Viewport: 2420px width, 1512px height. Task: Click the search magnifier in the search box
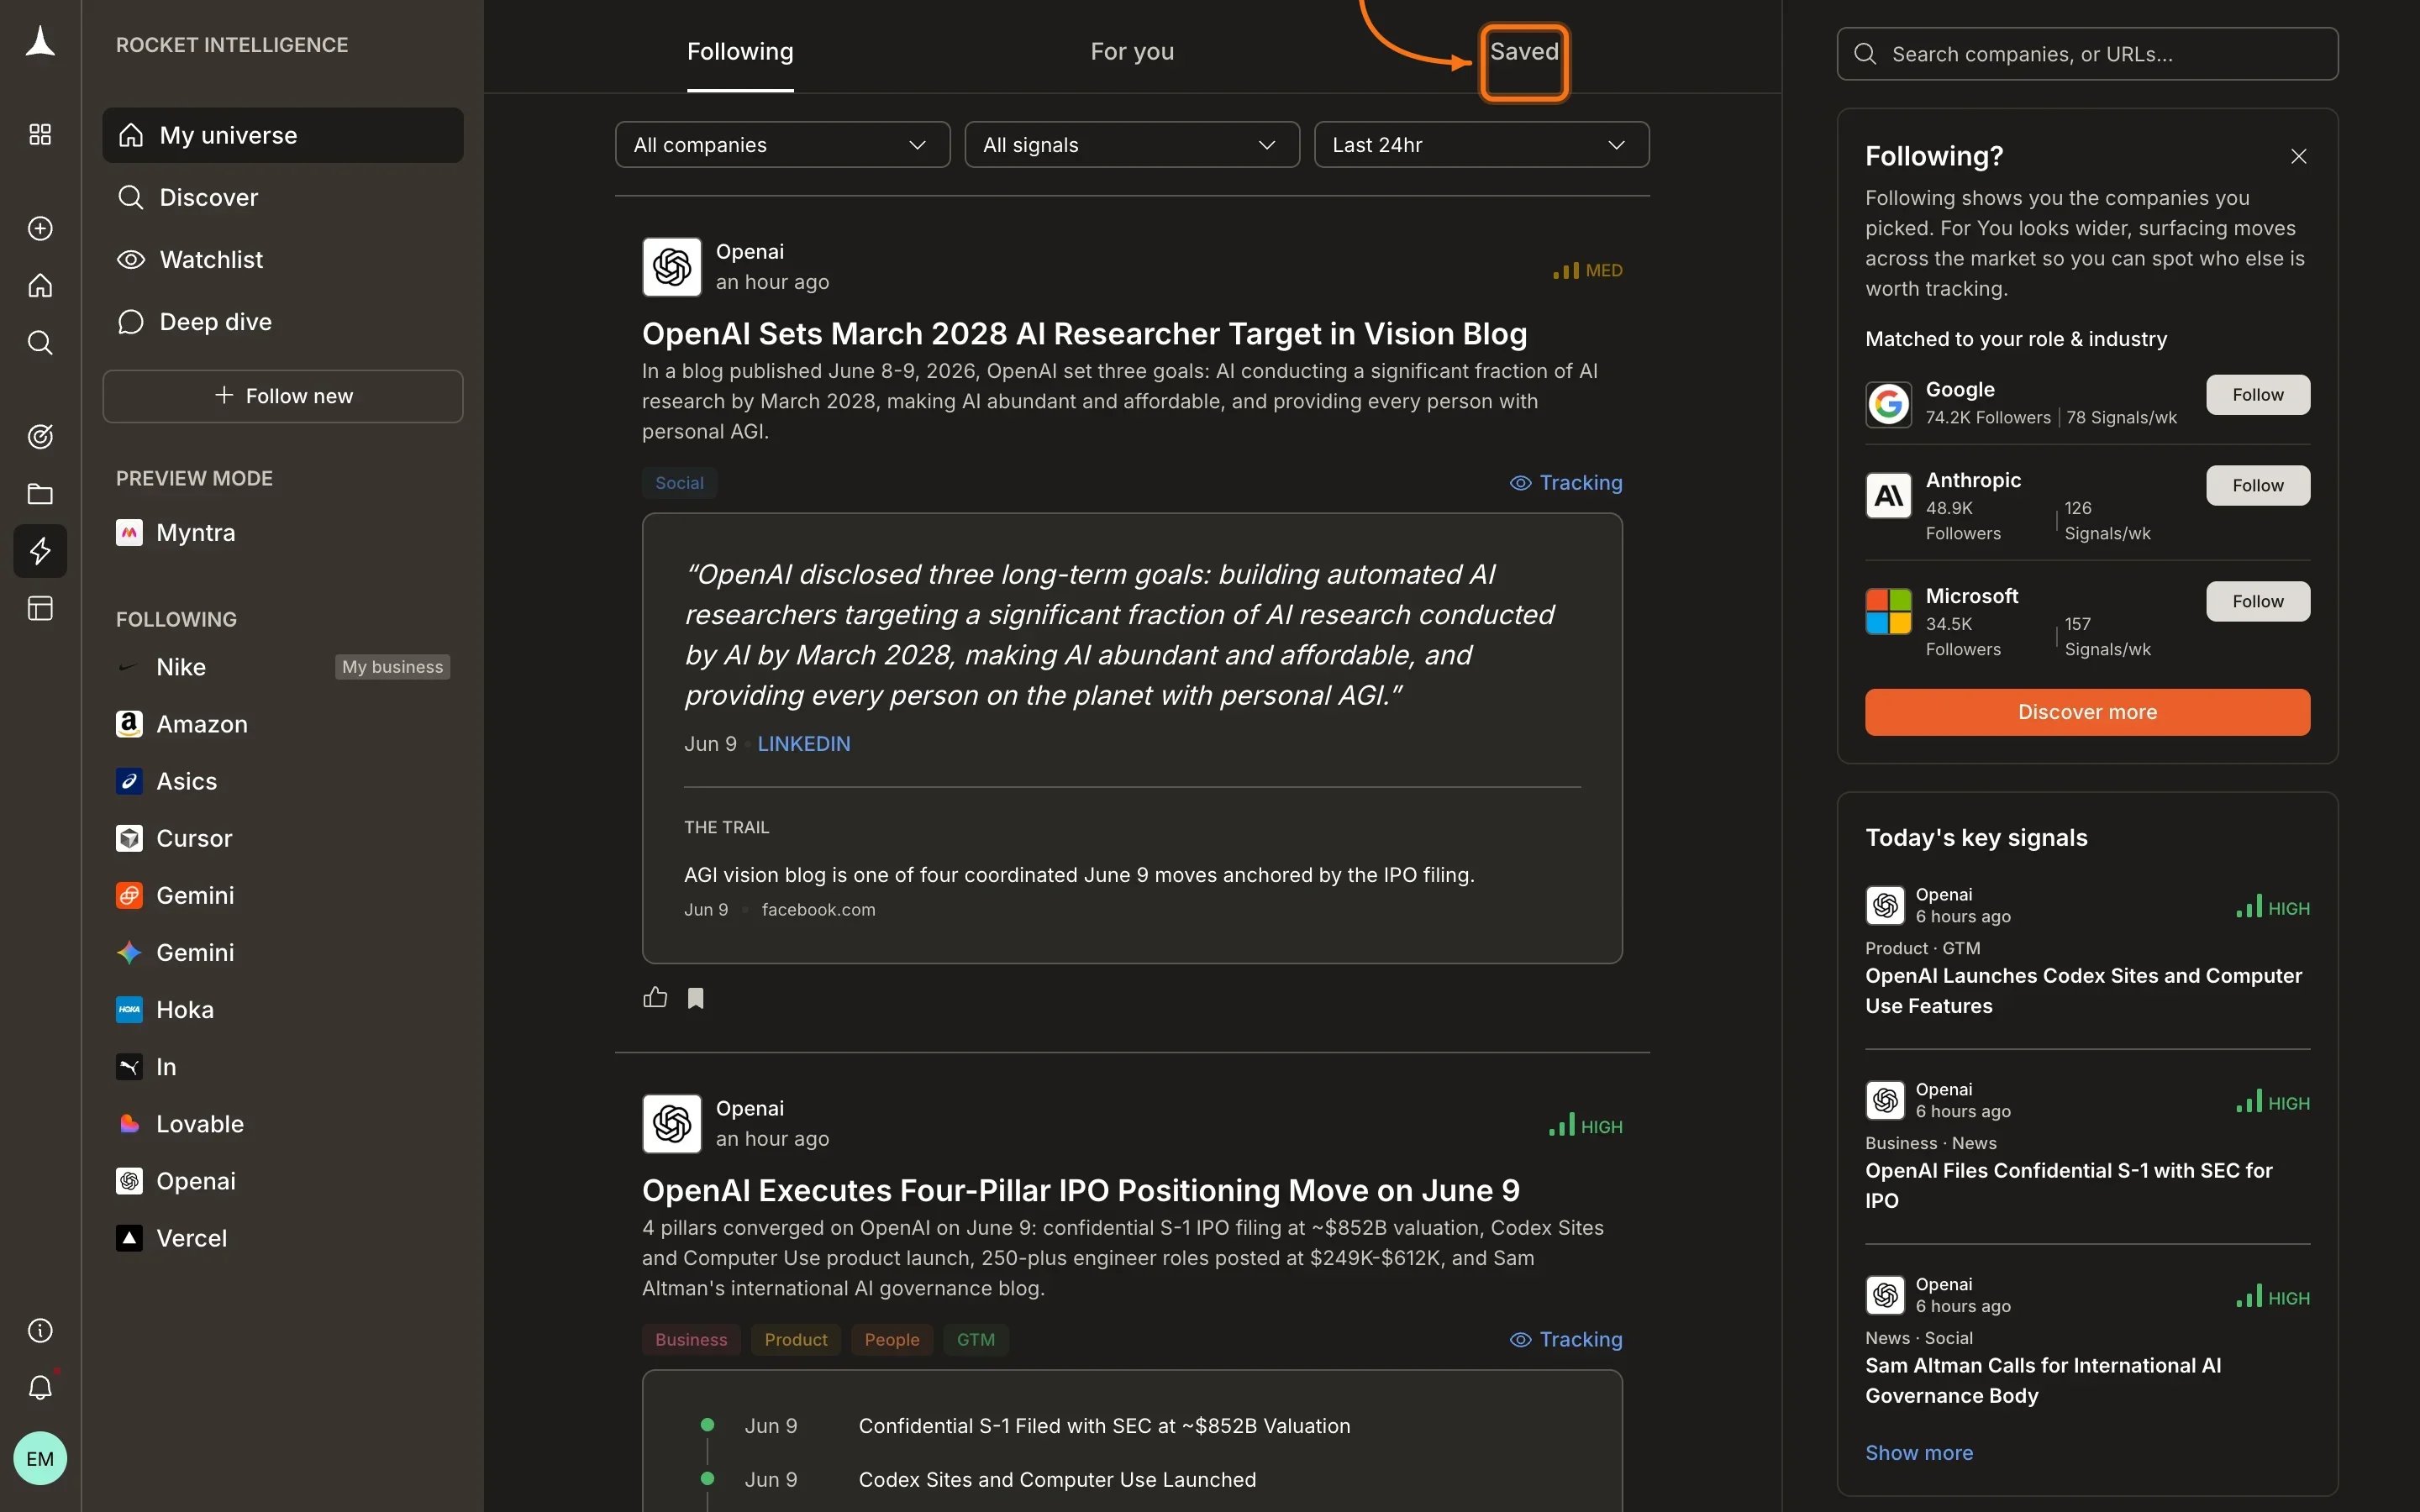(x=1865, y=54)
